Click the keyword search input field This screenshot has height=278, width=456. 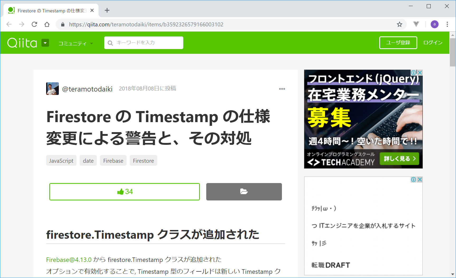(144, 43)
